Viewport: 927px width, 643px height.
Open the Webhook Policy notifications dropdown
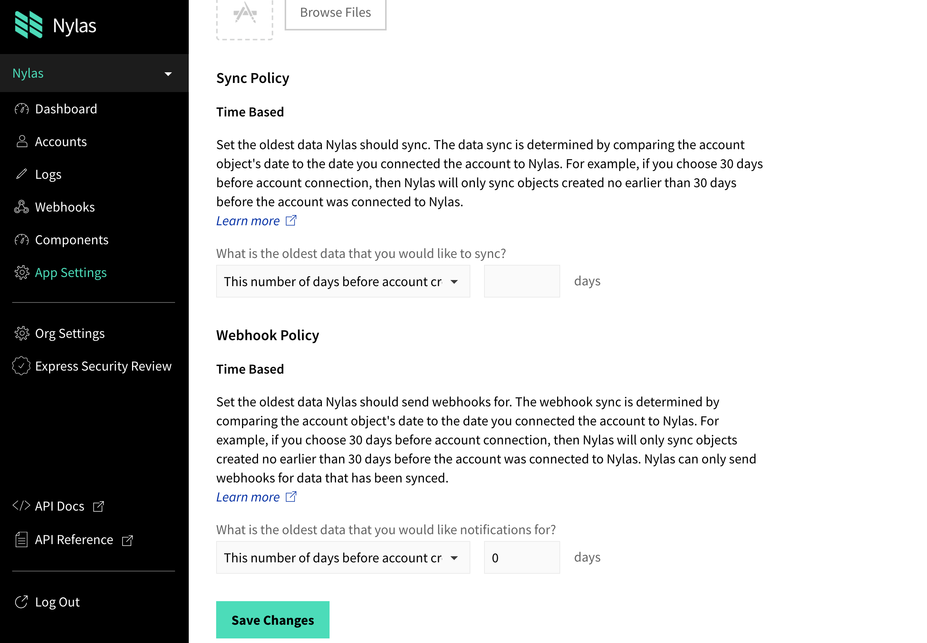point(343,558)
